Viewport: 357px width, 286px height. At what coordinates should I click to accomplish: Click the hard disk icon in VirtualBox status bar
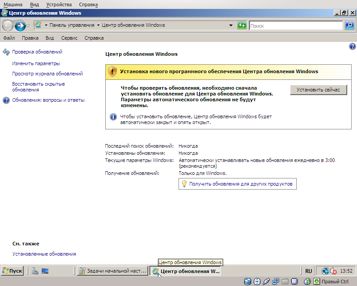pos(247,282)
